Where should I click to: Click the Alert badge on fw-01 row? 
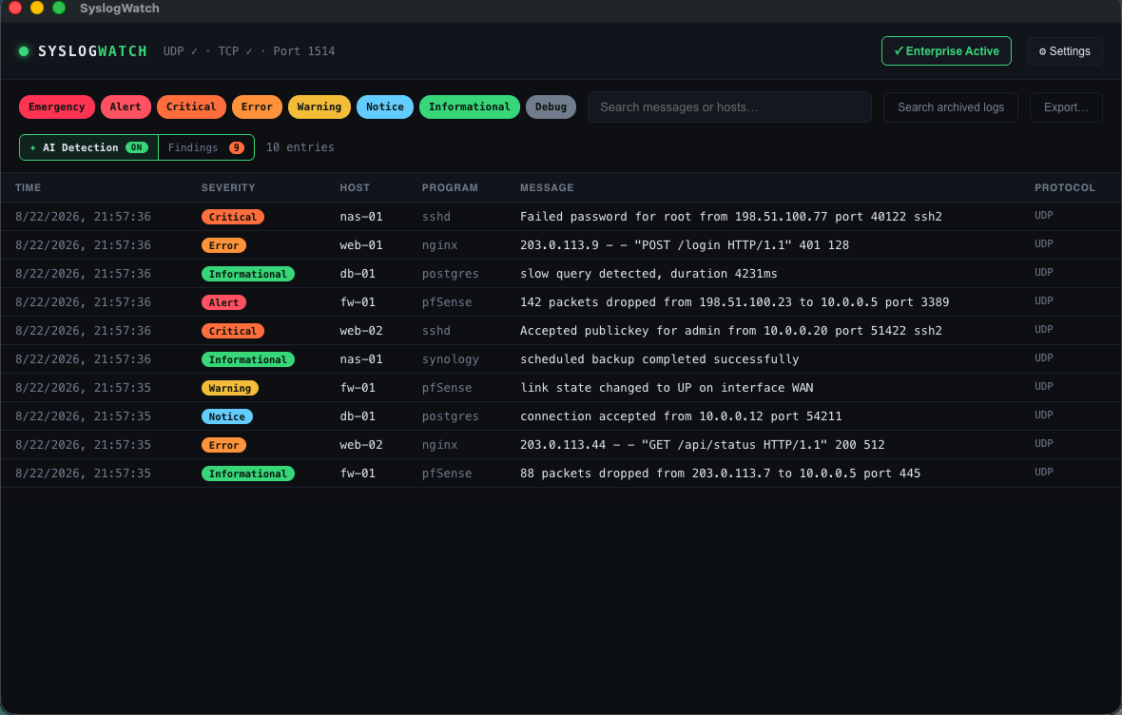224,302
